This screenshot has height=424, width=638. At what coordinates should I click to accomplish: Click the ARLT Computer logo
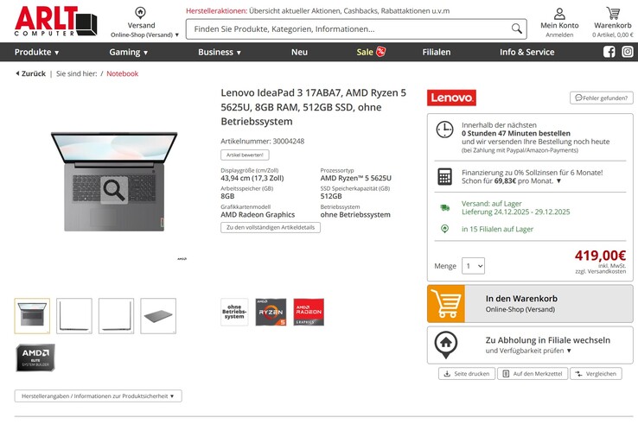(55, 21)
